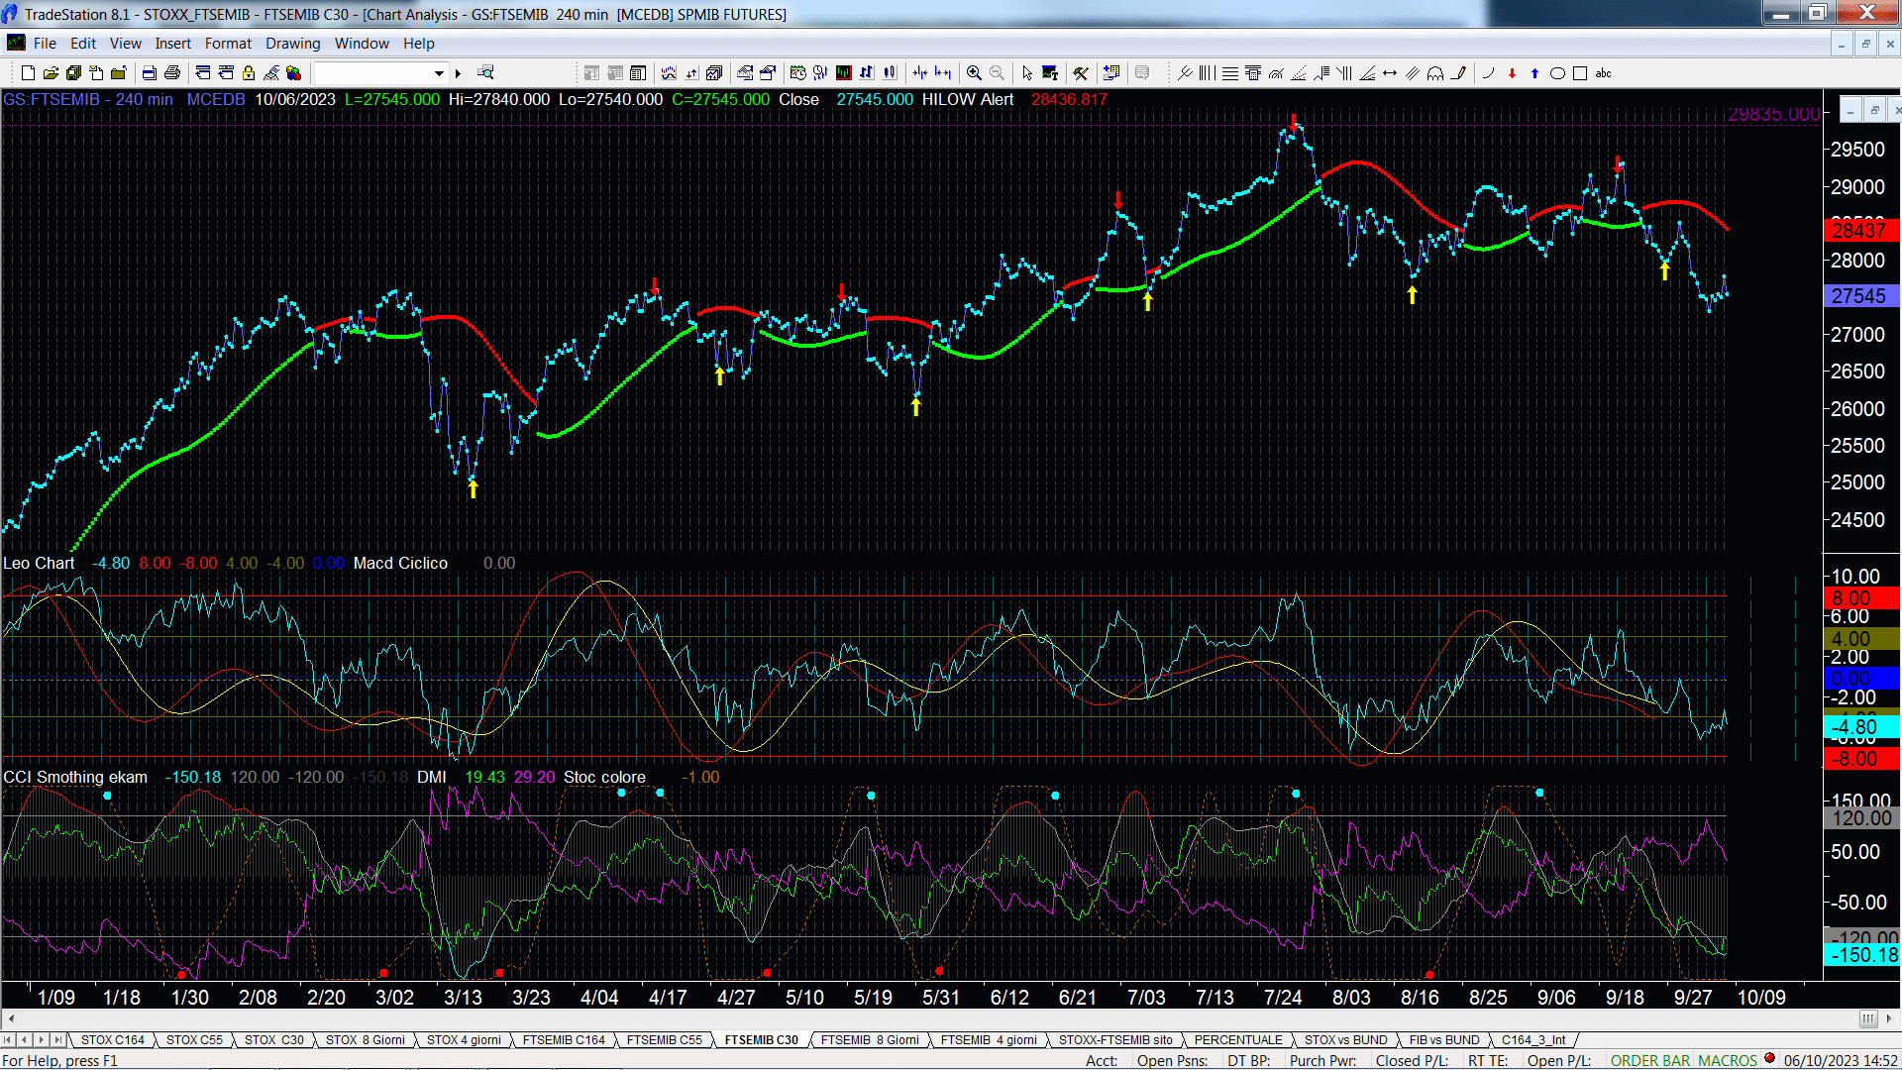
Task: Select the chart Text annotation tool icon
Action: click(x=1050, y=73)
